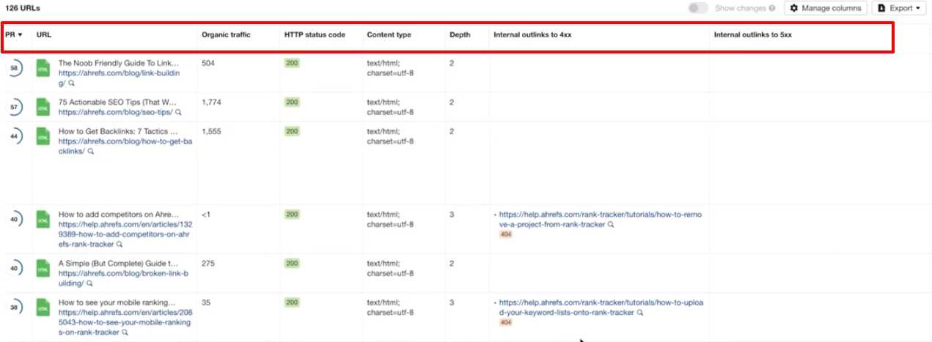Click the Organic traffic column header
Image resolution: width=932 pixels, height=342 pixels.
226,34
